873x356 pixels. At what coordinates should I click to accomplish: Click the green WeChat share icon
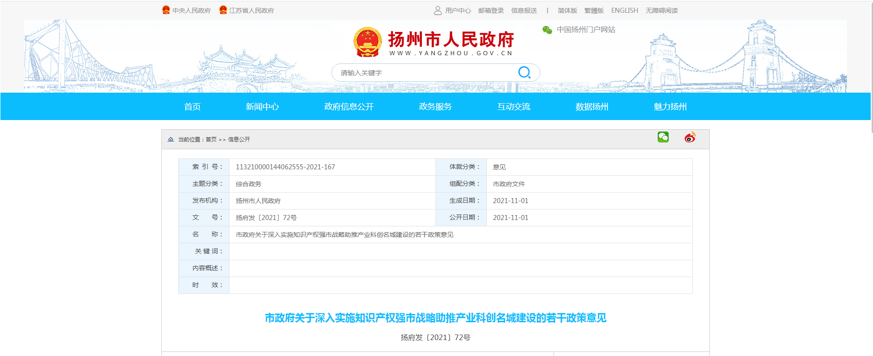tap(663, 137)
